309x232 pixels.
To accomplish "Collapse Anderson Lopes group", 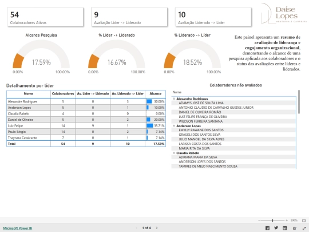I will [x=174, y=125].
